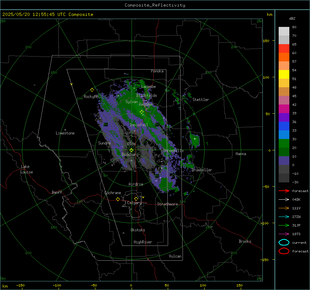Click the Composite_Reflectivity title
This screenshot has height=290, width=310.
(155, 5)
